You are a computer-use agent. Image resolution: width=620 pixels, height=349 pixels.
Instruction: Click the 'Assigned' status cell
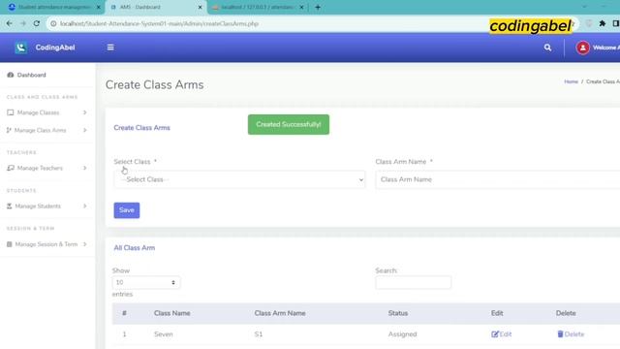click(x=402, y=334)
